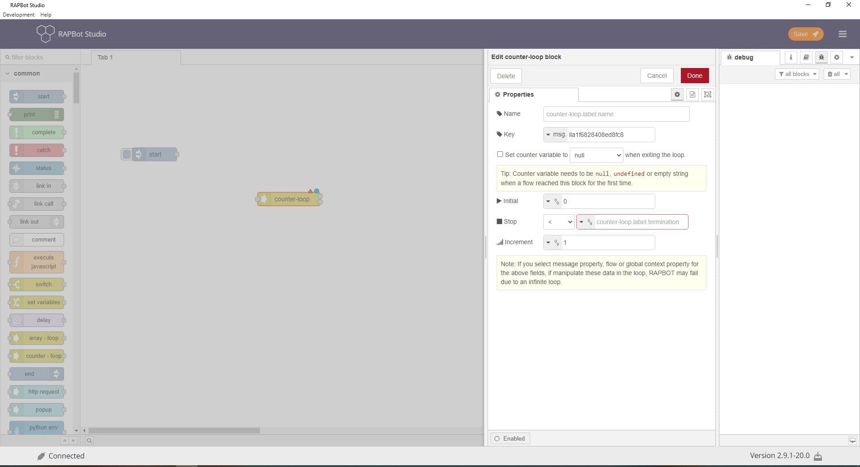This screenshot has height=467, width=860.
Task: Open the sidebar tabs dropdown arrow
Action: (x=852, y=57)
